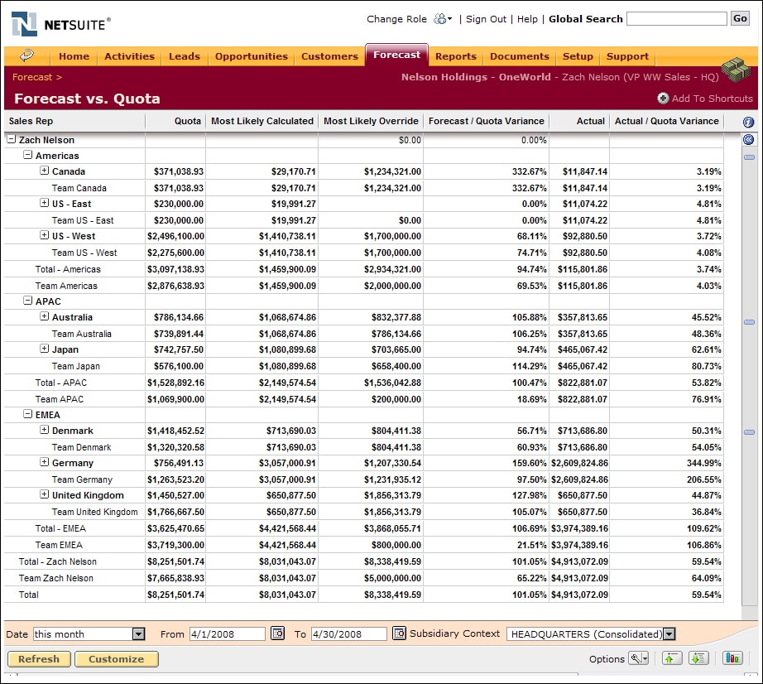
Task: Go to the Home tab
Action: 74,56
